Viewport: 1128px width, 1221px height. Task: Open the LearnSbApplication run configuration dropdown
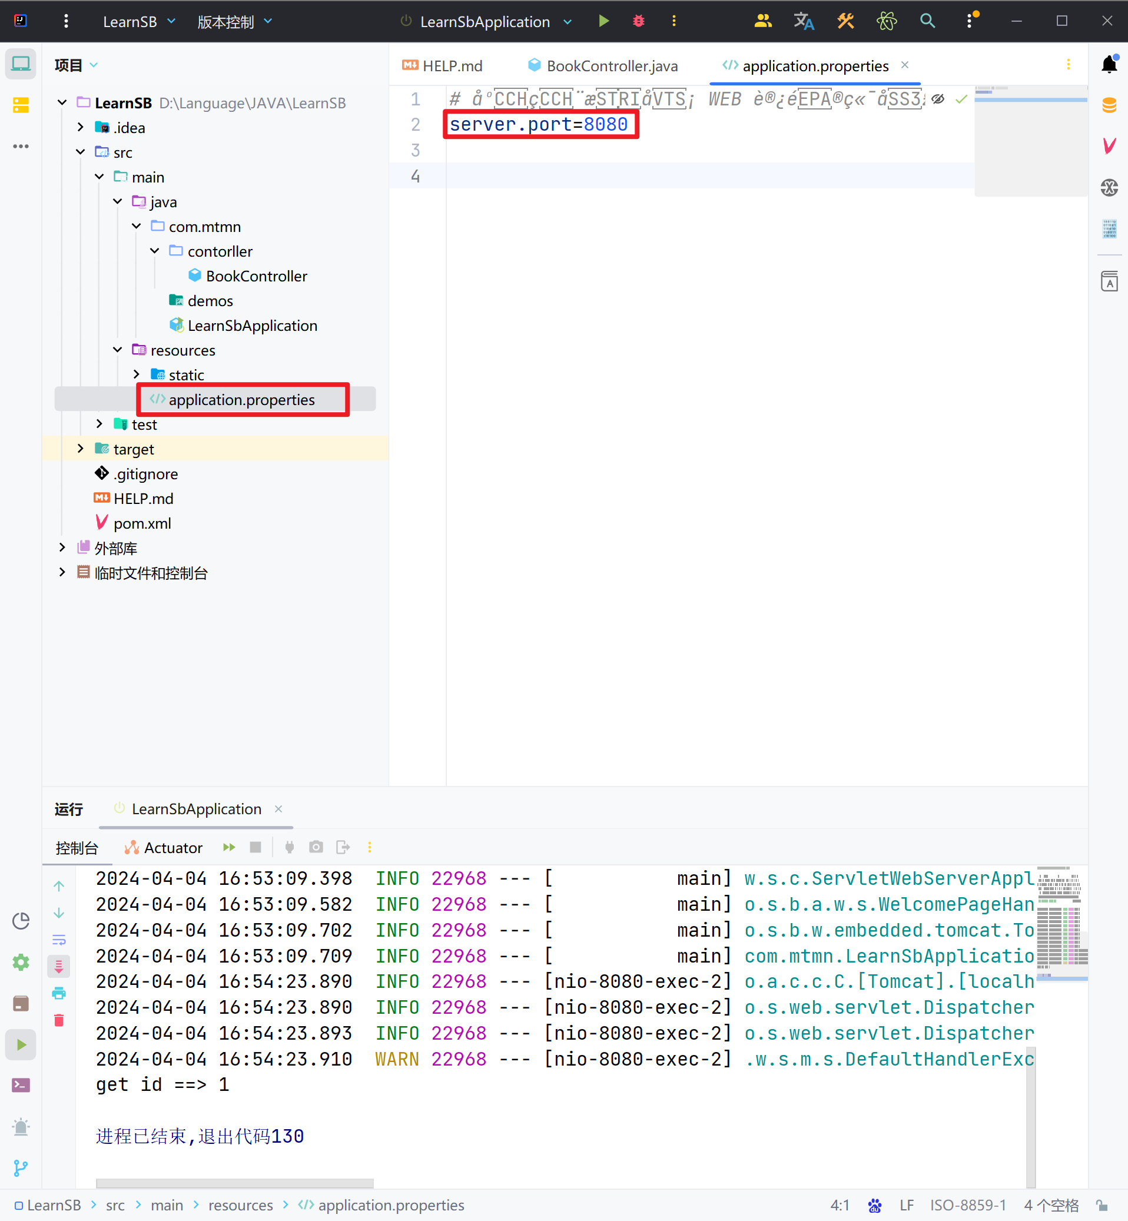coord(568,22)
